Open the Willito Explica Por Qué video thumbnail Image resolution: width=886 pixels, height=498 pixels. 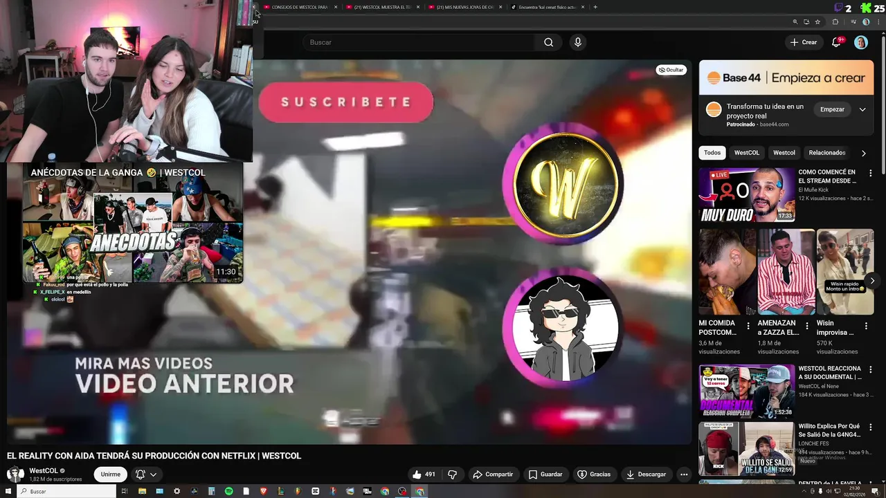point(747,449)
